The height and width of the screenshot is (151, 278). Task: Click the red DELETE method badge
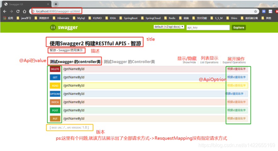pyautogui.click(x=55, y=69)
